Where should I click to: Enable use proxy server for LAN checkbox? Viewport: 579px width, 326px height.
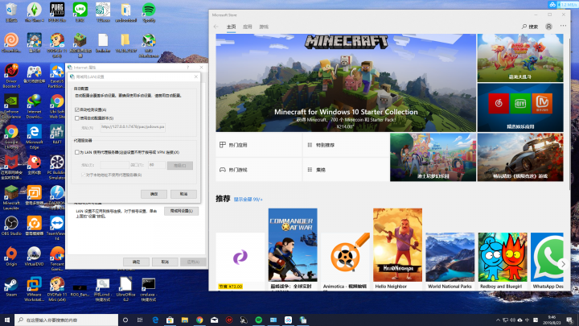coord(77,152)
